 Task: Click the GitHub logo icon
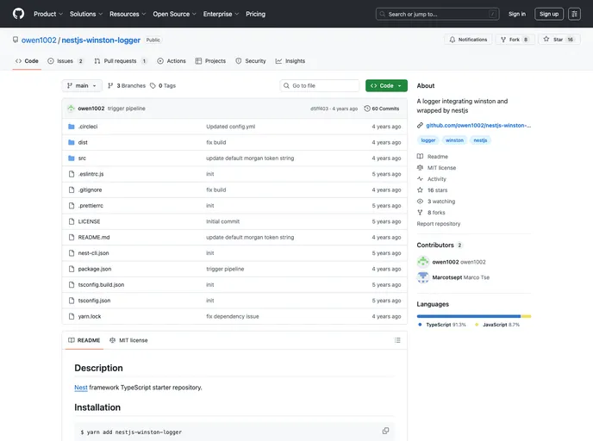point(18,14)
